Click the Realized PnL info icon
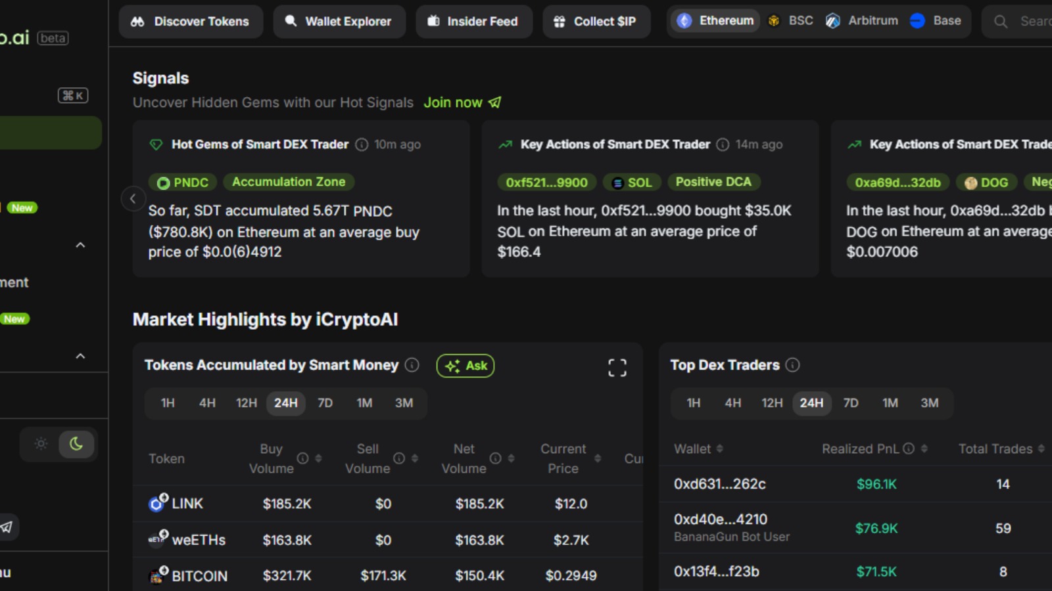 pos(909,449)
